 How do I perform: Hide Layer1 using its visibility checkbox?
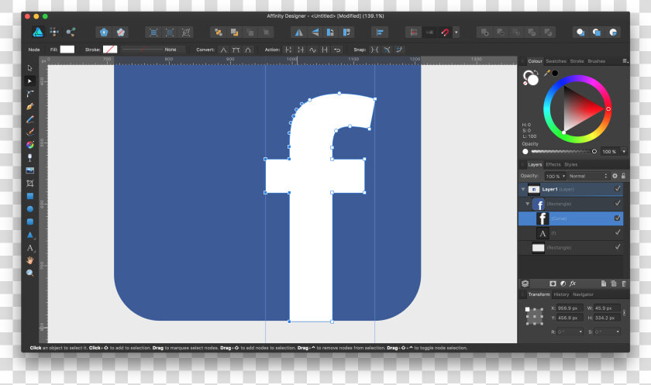[618, 189]
